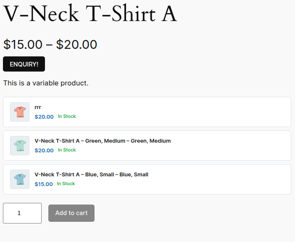Image resolution: width=295 pixels, height=242 pixels.
Task: Click the 'This is a variable product' text
Action: pos(46,83)
